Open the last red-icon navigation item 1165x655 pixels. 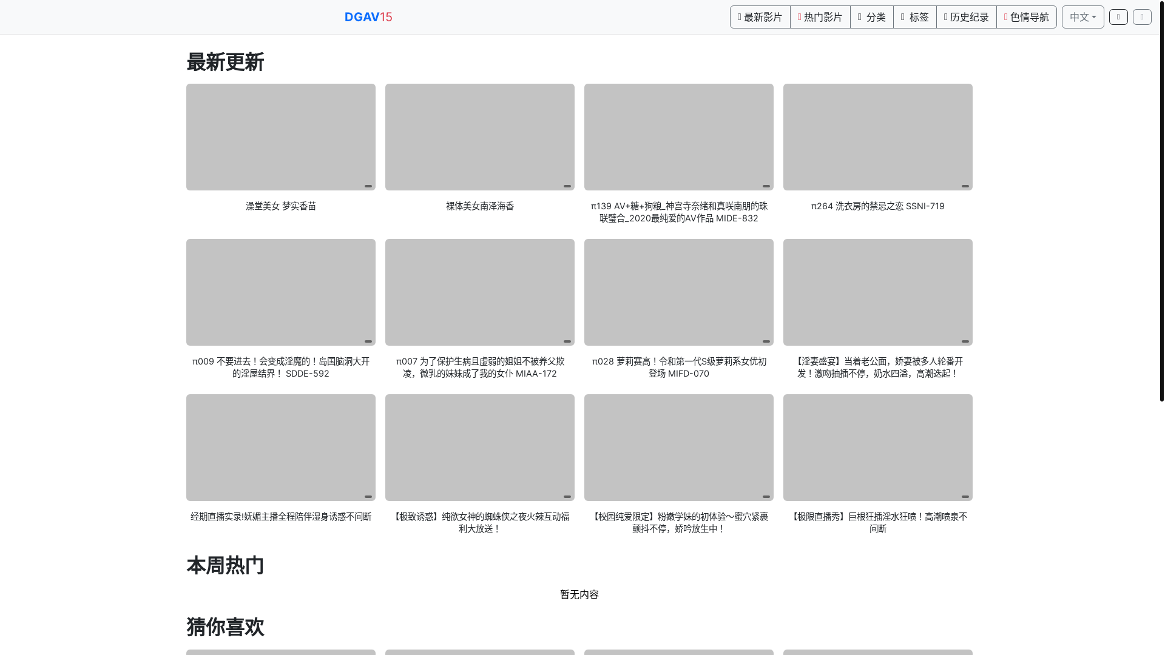pos(1026,17)
